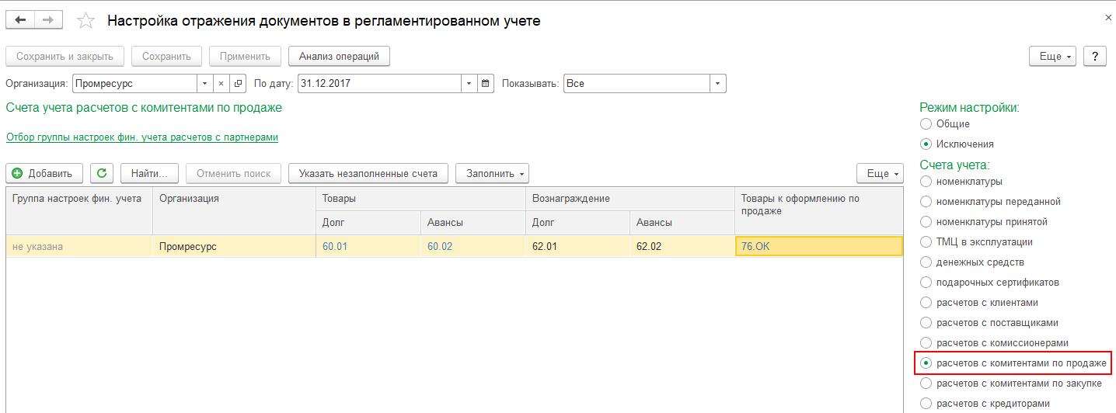Add form to favorites with star icon
The image size is (1116, 413).
[x=87, y=21]
